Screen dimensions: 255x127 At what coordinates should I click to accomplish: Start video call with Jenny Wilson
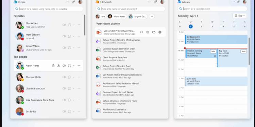[x=64, y=48]
